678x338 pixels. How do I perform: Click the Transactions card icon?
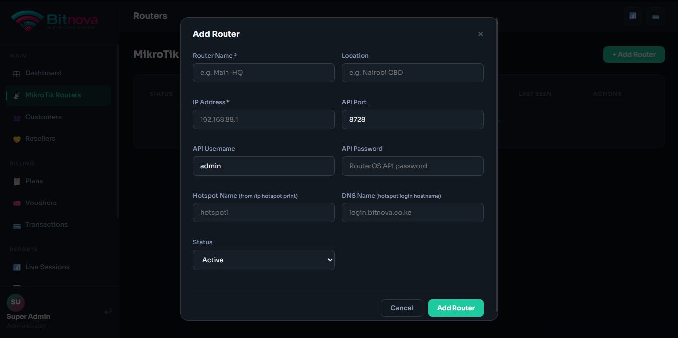pyautogui.click(x=16, y=225)
